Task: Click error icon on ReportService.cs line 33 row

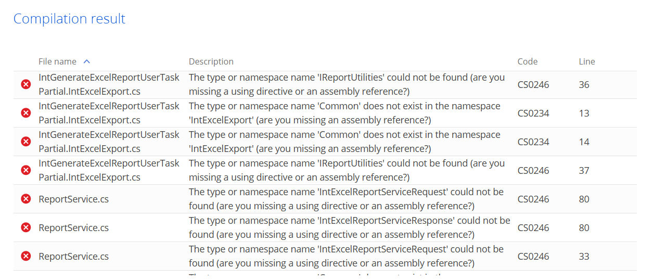Action: [x=25, y=256]
